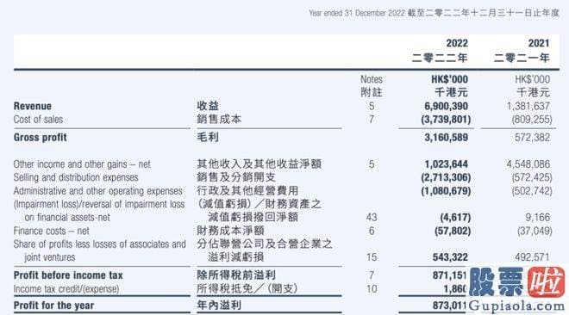Select the 2021 revenue figure 1,381,637

click(528, 106)
